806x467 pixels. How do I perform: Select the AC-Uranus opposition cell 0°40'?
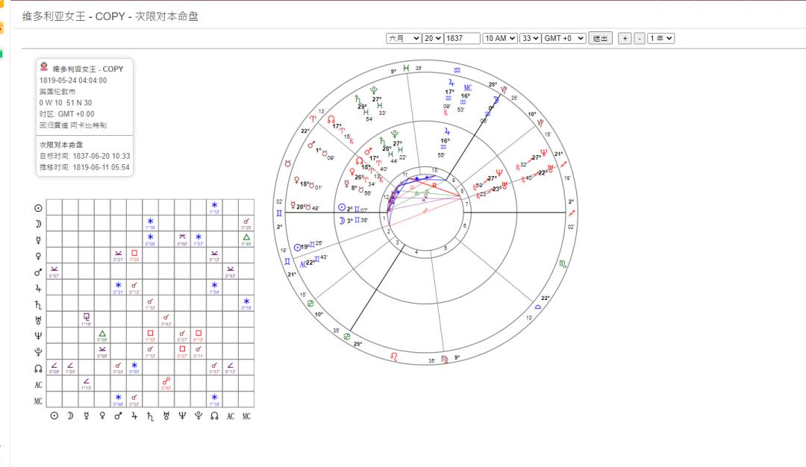166,383
